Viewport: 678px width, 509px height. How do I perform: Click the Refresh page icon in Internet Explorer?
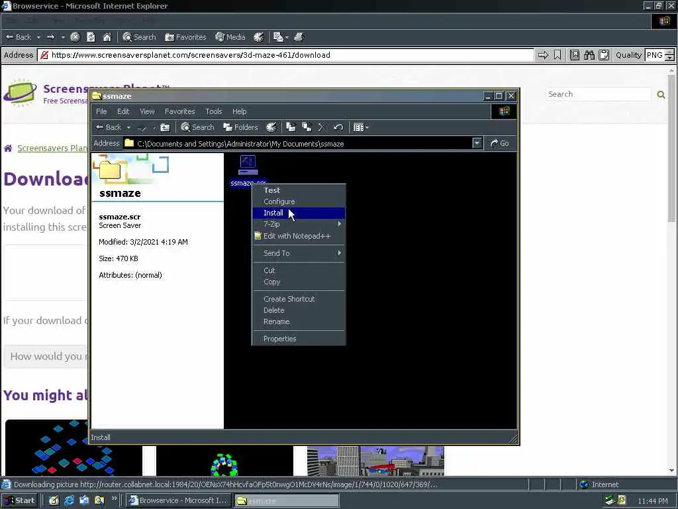pyautogui.click(x=91, y=37)
